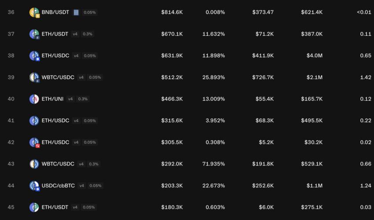Click the WBTC/USDC pair icon in row 43

pos(34,164)
